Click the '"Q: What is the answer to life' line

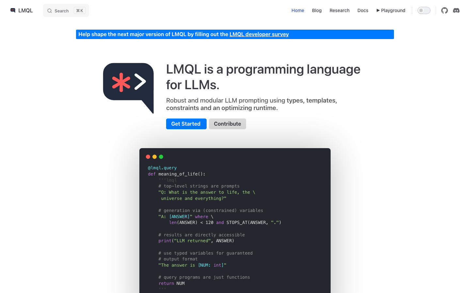coord(207,192)
